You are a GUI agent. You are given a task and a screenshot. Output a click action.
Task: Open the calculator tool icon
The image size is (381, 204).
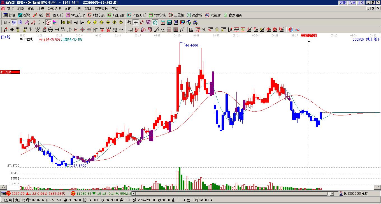[x=169, y=22]
